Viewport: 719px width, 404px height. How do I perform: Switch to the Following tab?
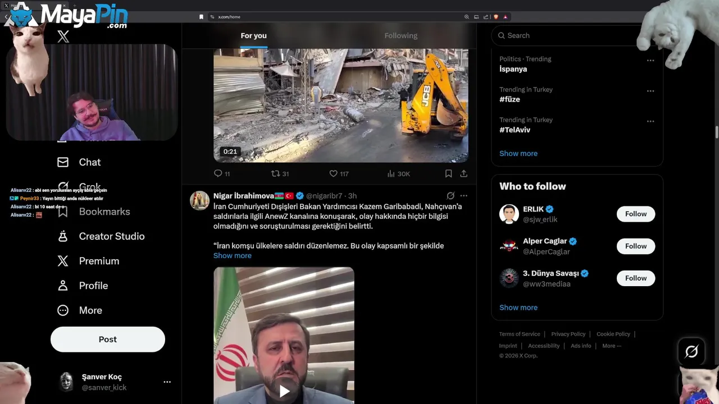click(x=401, y=35)
